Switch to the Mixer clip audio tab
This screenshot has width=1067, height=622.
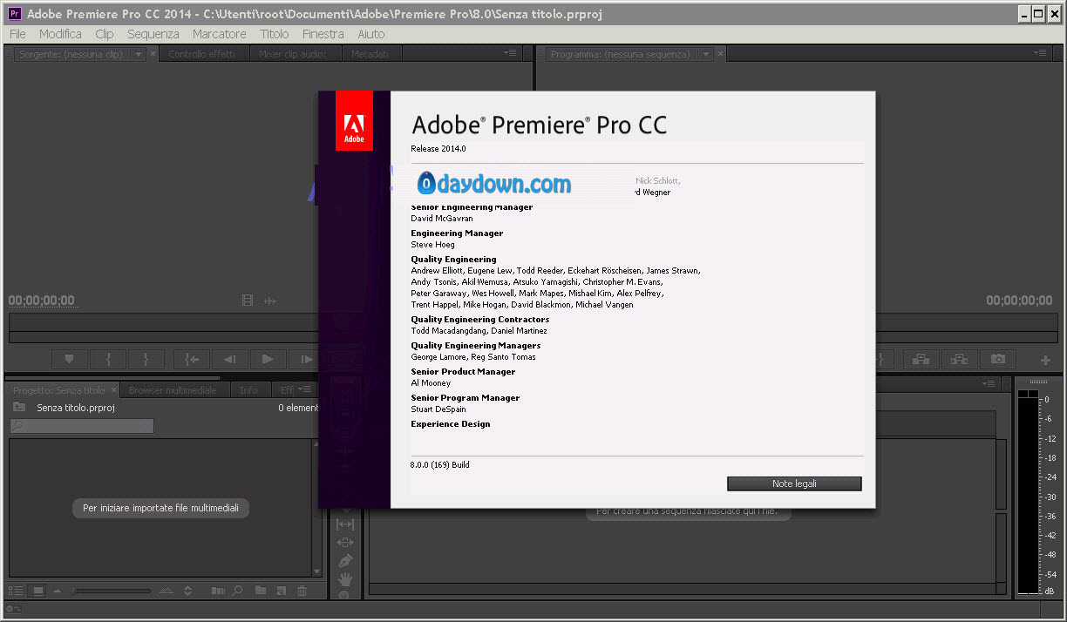click(x=293, y=54)
